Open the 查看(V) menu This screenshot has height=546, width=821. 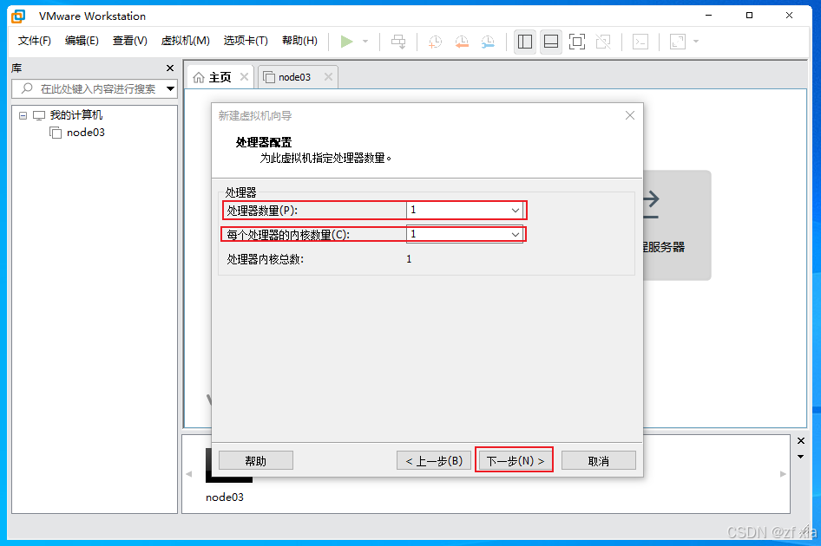(130, 41)
